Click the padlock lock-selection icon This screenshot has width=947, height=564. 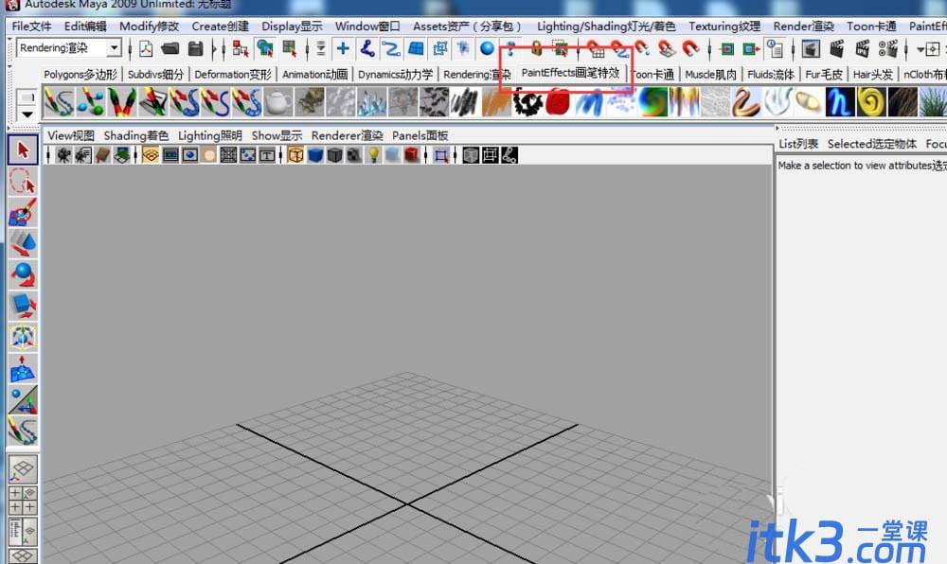click(536, 47)
